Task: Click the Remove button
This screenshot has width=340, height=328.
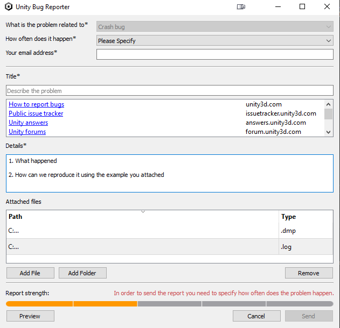Action: [x=309, y=273]
